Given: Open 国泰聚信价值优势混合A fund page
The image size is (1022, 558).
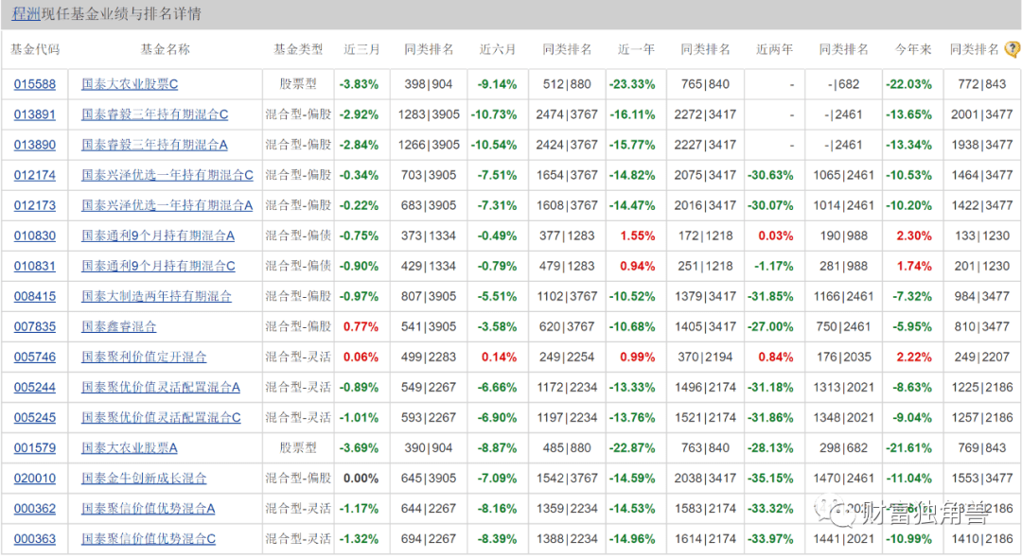Looking at the screenshot, I should click(149, 509).
